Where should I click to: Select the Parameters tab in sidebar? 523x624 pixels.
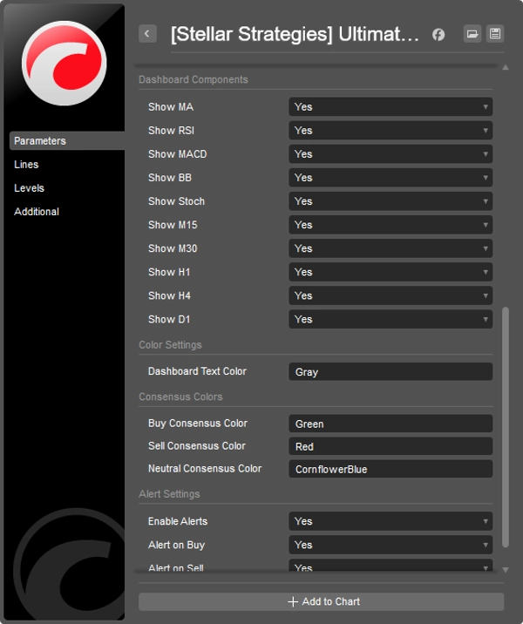pos(40,141)
